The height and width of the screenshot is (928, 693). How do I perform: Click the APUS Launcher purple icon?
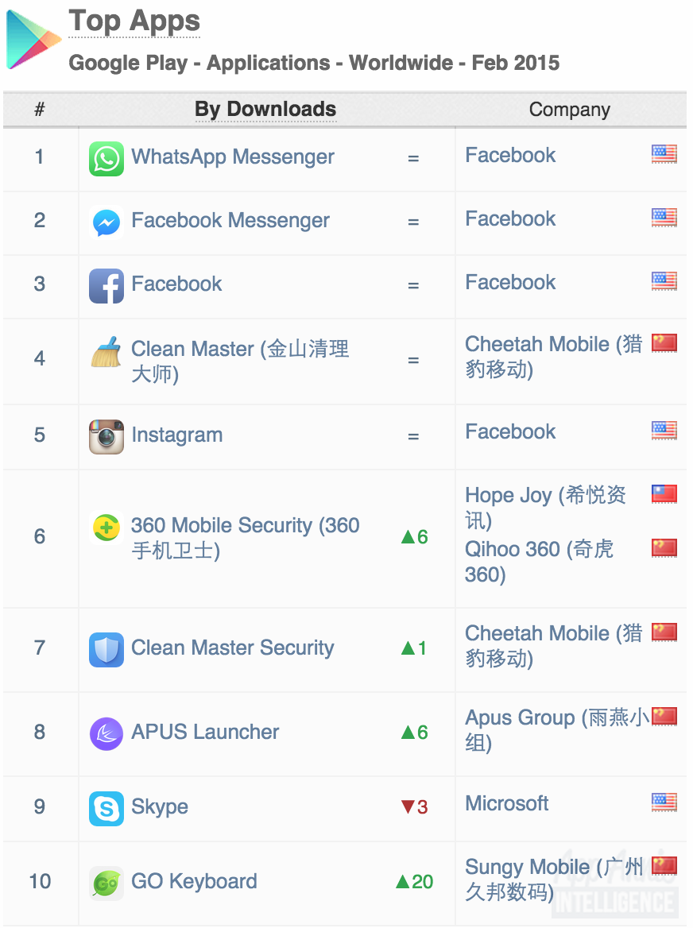coord(106,734)
